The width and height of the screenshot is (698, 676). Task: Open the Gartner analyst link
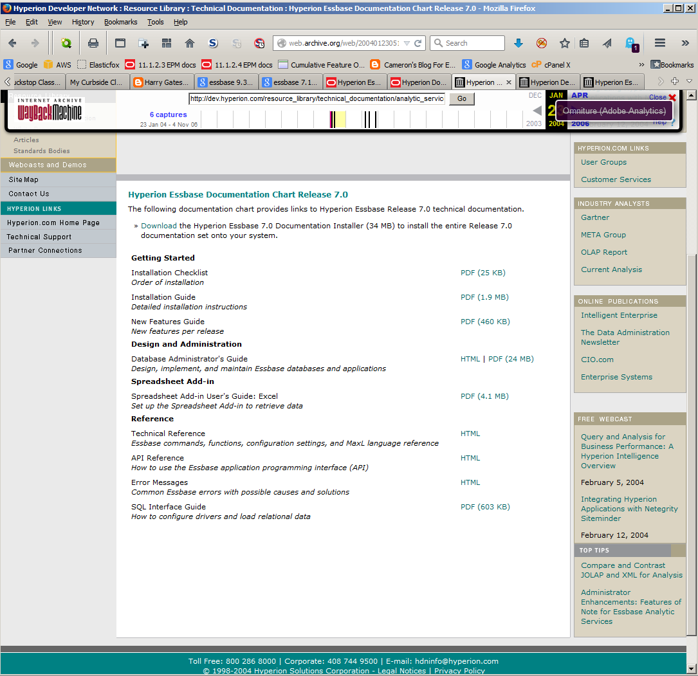[595, 217]
